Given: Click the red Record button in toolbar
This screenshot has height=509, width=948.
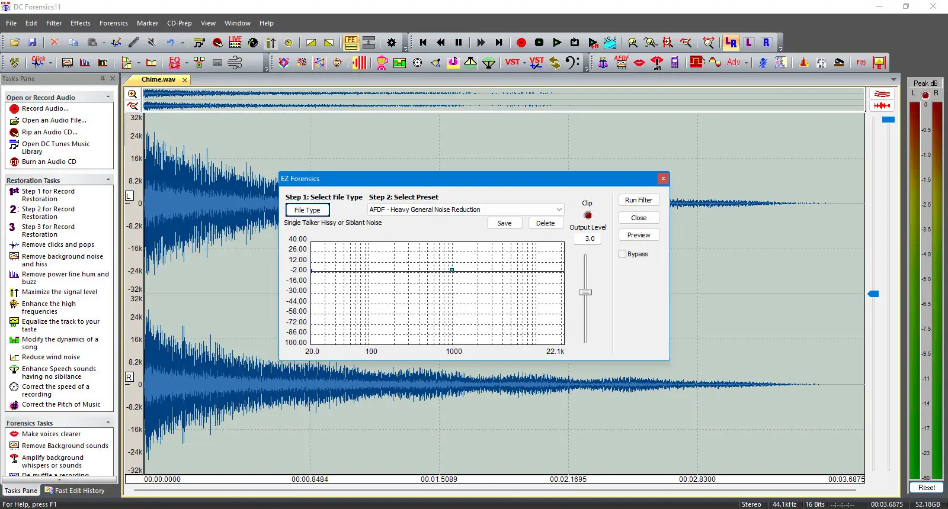Looking at the screenshot, I should point(521,43).
